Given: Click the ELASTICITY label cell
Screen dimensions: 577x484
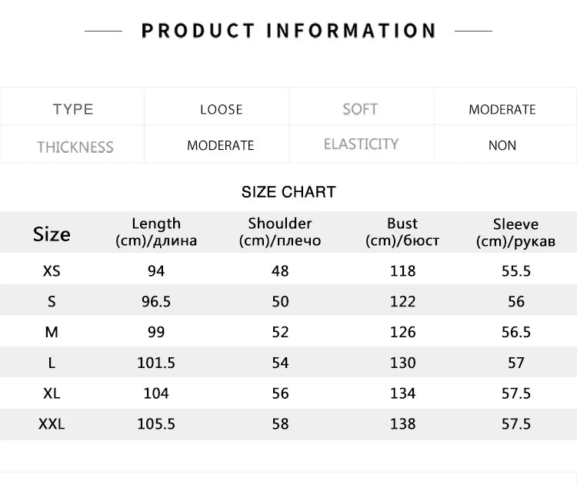Looking at the screenshot, I should [361, 144].
